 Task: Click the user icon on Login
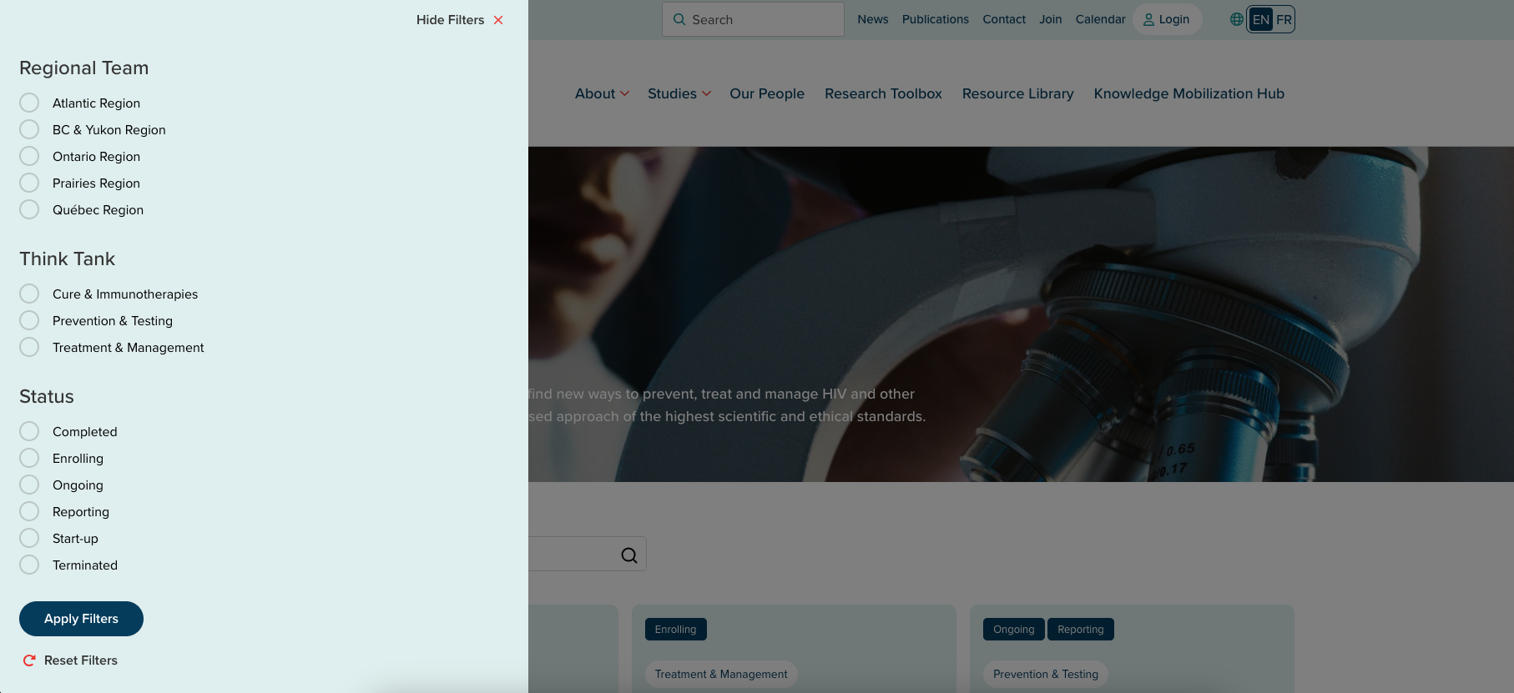1148,19
